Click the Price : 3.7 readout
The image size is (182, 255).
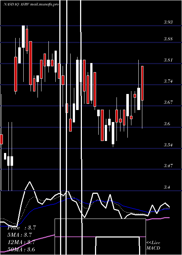coord(21,228)
